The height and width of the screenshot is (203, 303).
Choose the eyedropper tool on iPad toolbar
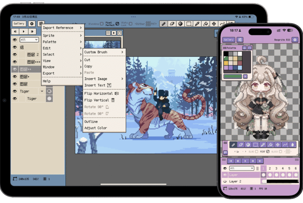(197, 24)
